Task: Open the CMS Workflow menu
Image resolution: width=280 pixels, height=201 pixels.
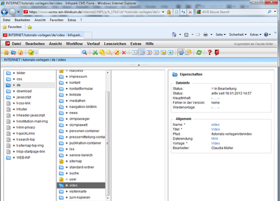Action: (x=74, y=44)
